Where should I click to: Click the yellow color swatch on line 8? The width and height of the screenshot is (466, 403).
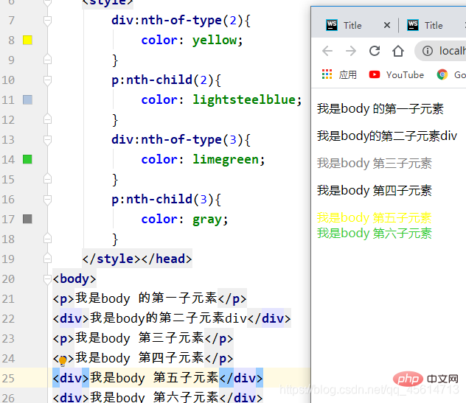tap(27, 40)
